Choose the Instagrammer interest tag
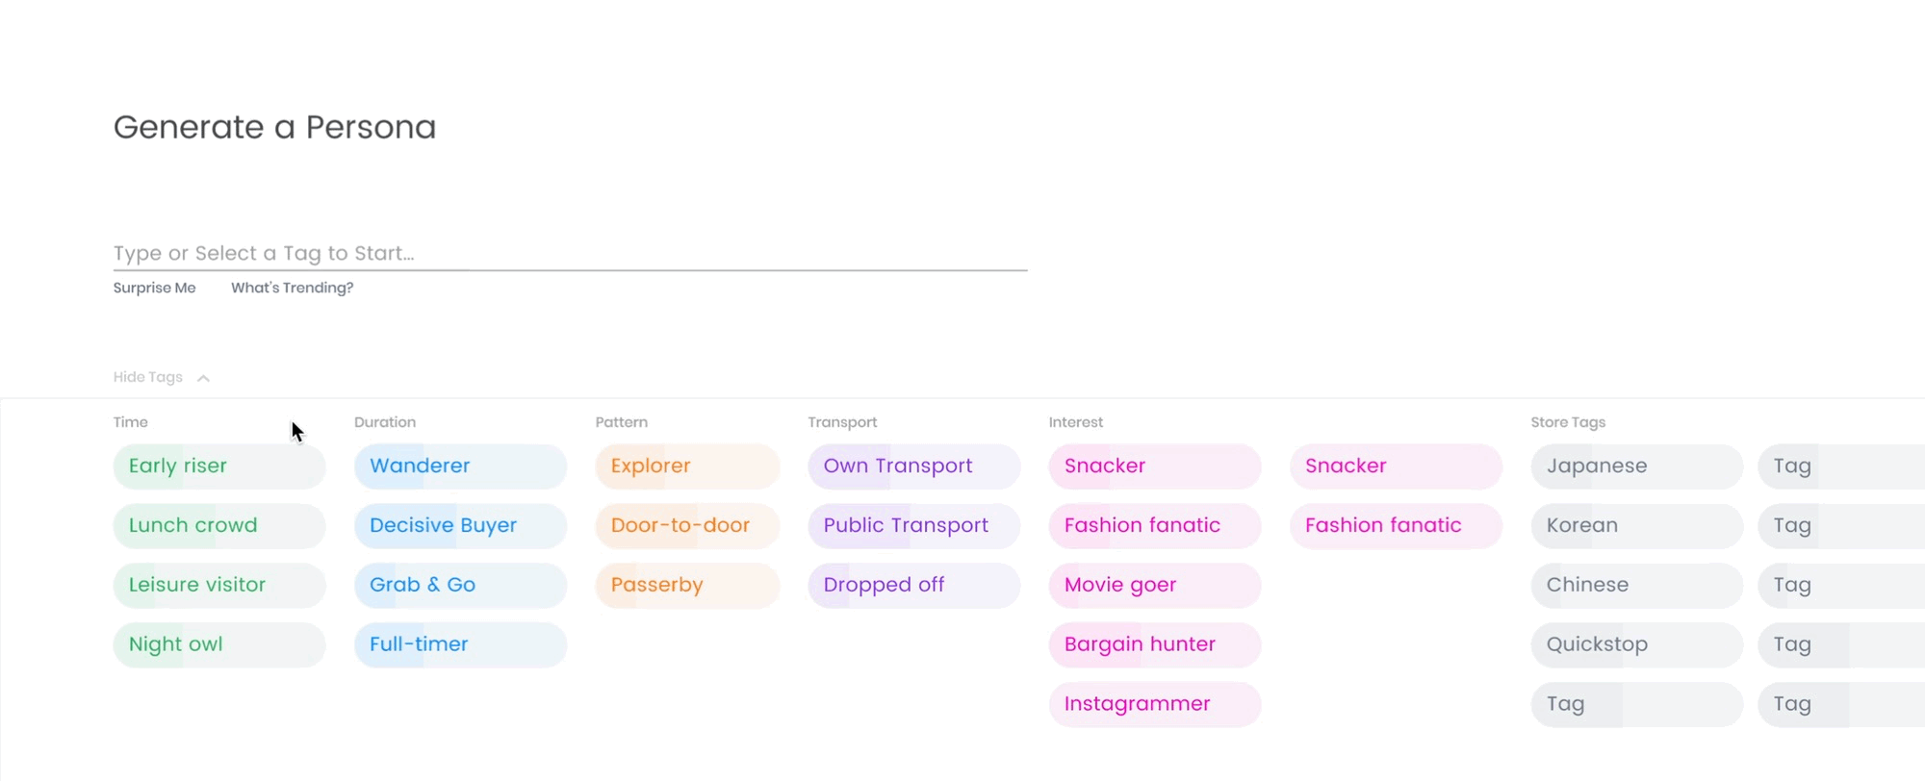 pos(1154,704)
